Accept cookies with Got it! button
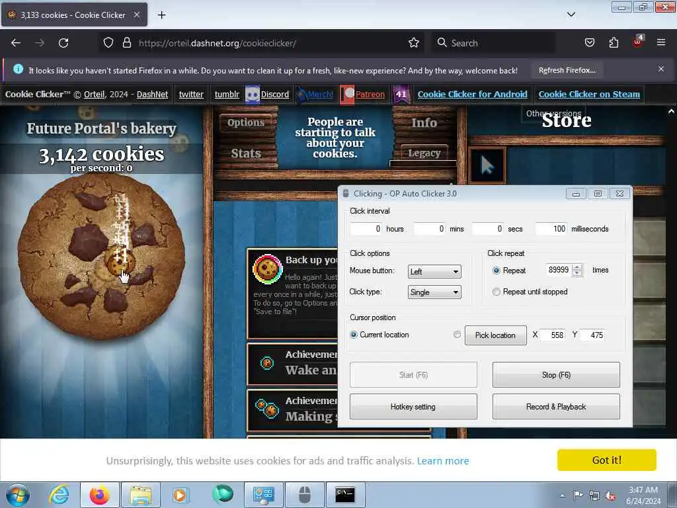This screenshot has height=508, width=677. [607, 460]
